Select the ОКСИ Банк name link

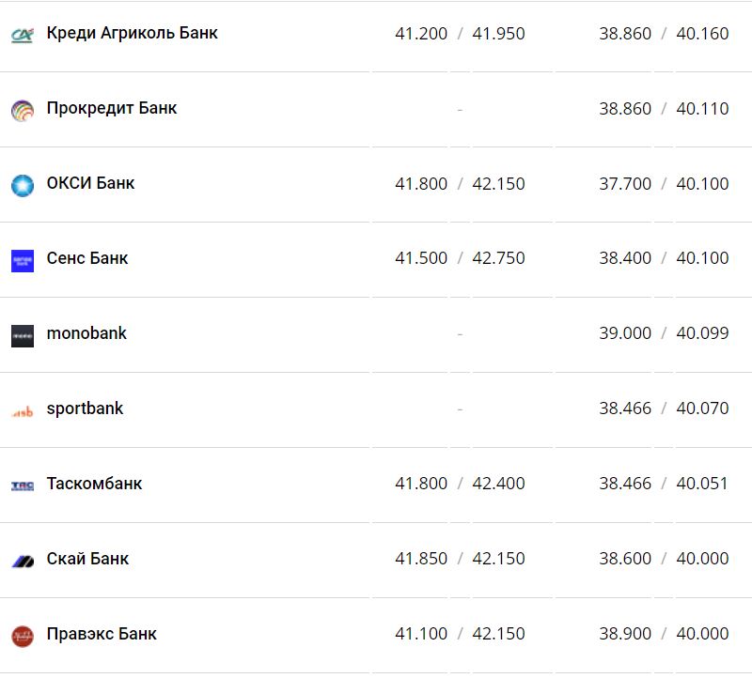pos(90,183)
